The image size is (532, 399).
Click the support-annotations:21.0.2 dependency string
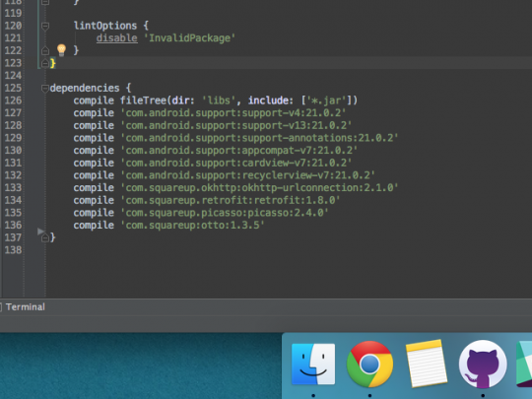tap(259, 138)
